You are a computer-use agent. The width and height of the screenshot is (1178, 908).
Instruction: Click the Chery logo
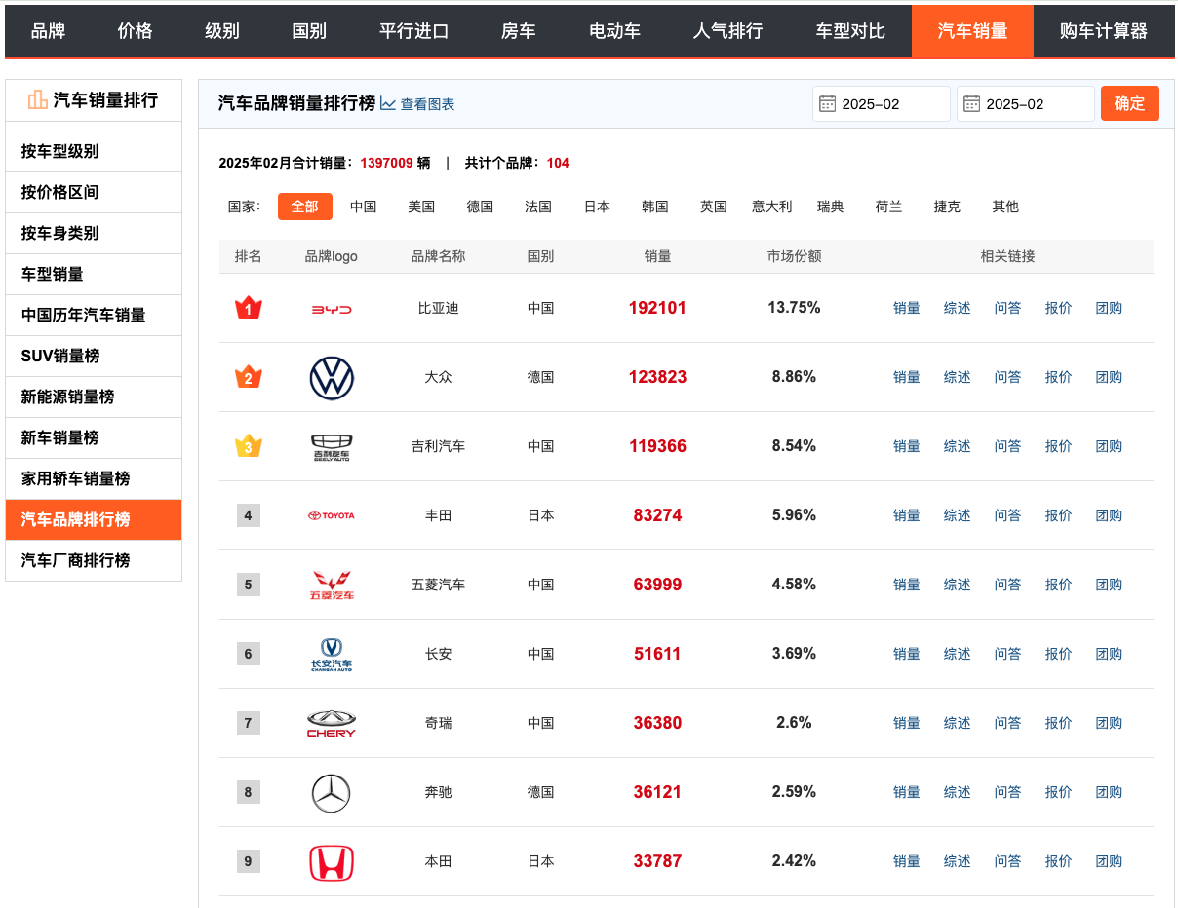point(332,723)
